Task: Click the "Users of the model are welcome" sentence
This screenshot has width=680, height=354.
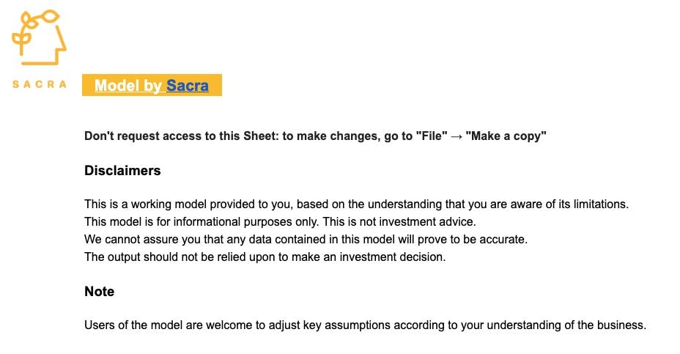Action: click(365, 325)
